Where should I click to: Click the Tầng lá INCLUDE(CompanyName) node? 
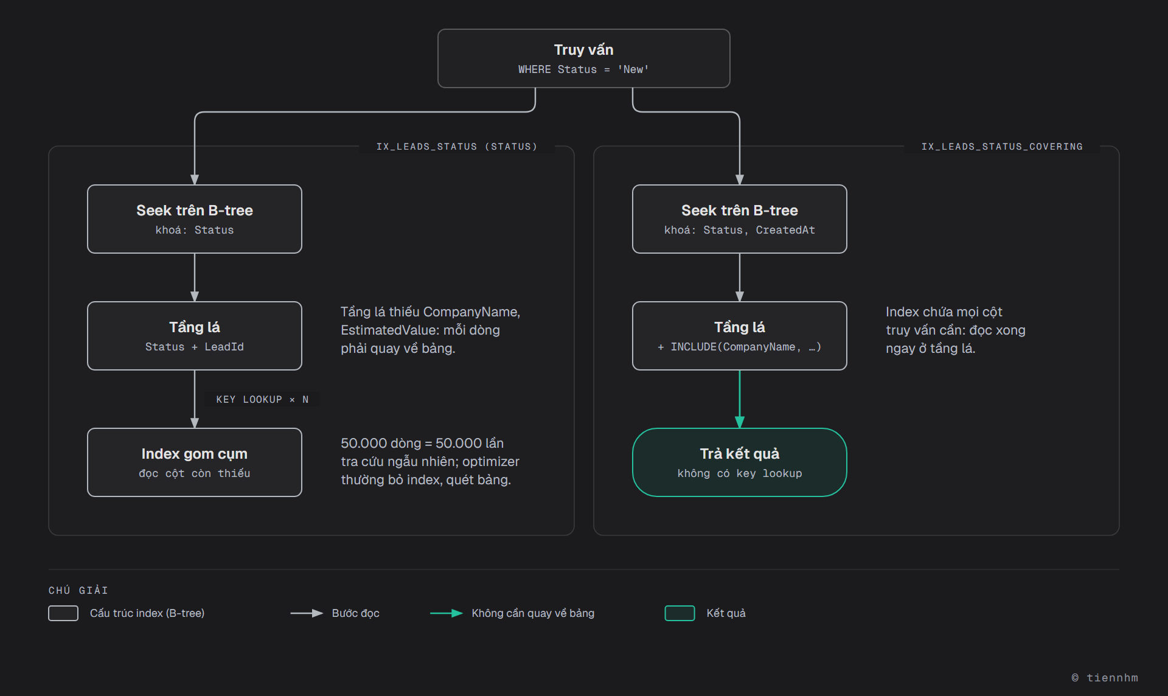[740, 336]
